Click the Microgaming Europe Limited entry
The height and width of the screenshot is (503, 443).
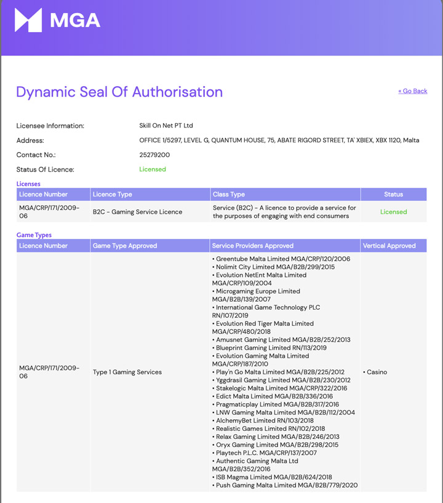(x=256, y=295)
